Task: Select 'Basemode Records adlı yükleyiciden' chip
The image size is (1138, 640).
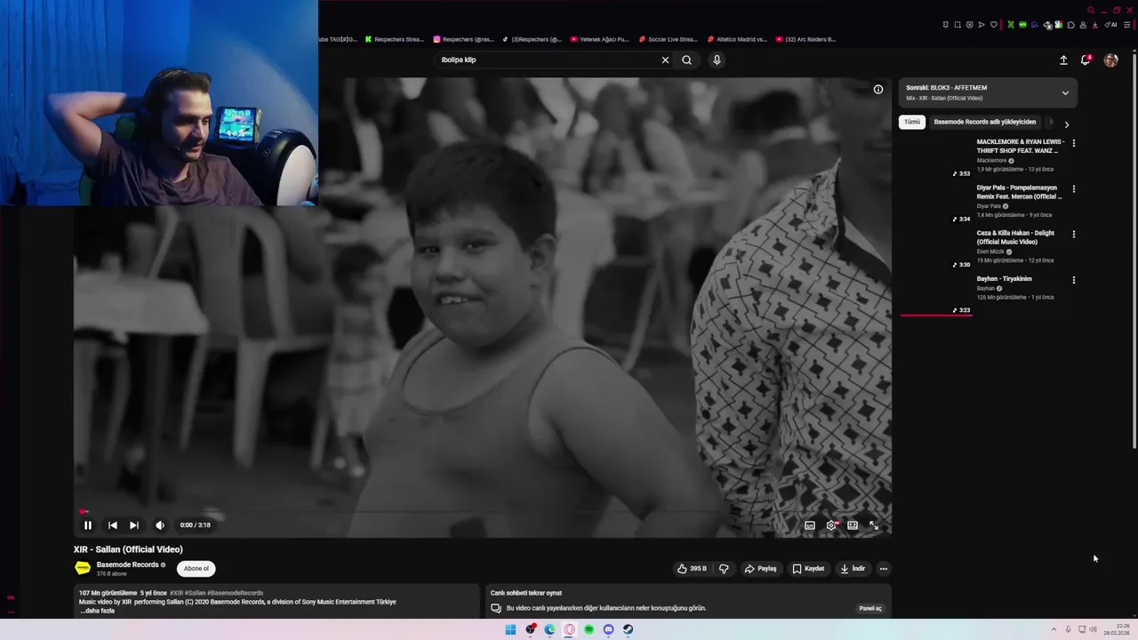Action: tap(985, 122)
